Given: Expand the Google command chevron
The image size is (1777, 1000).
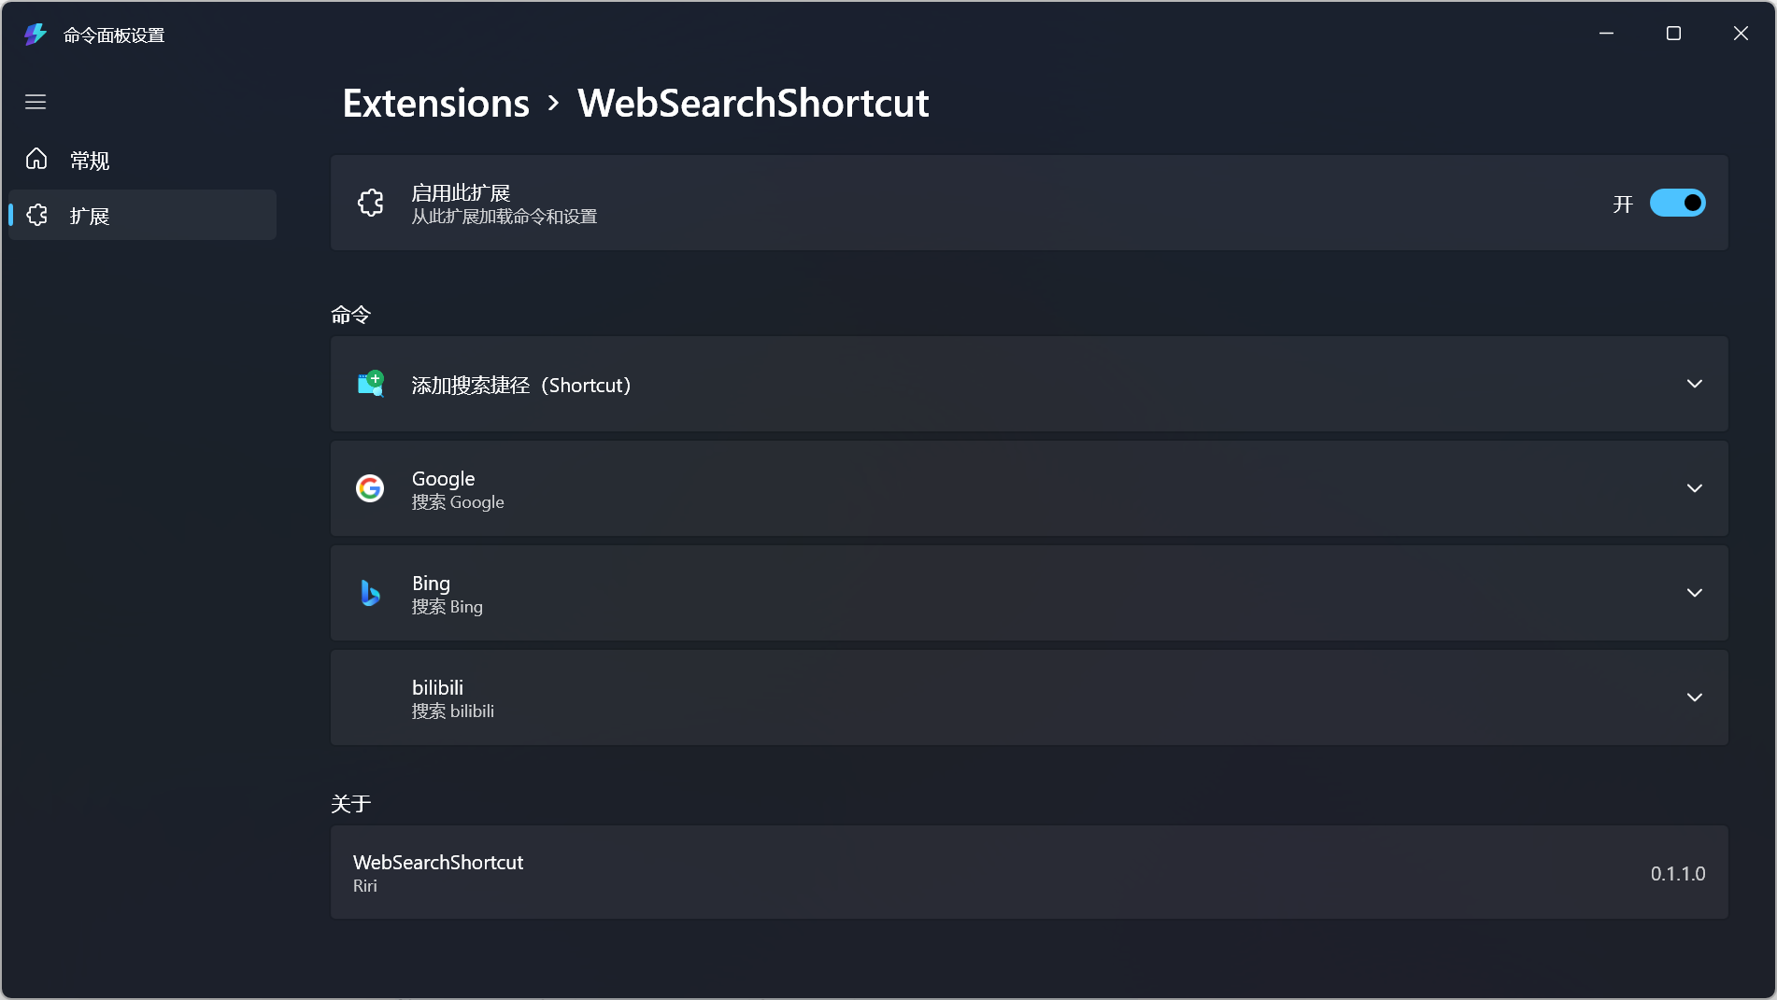Looking at the screenshot, I should (x=1694, y=488).
